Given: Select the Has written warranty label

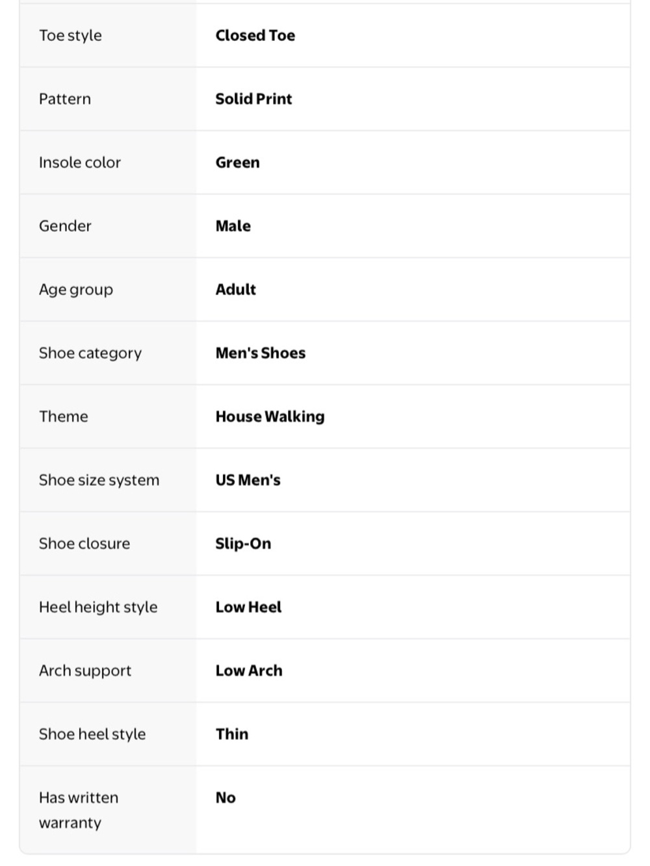Looking at the screenshot, I should point(79,810).
